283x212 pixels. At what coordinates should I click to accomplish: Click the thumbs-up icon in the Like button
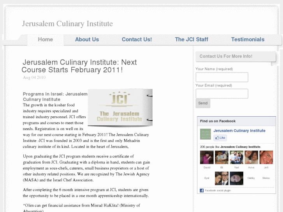[217, 138]
